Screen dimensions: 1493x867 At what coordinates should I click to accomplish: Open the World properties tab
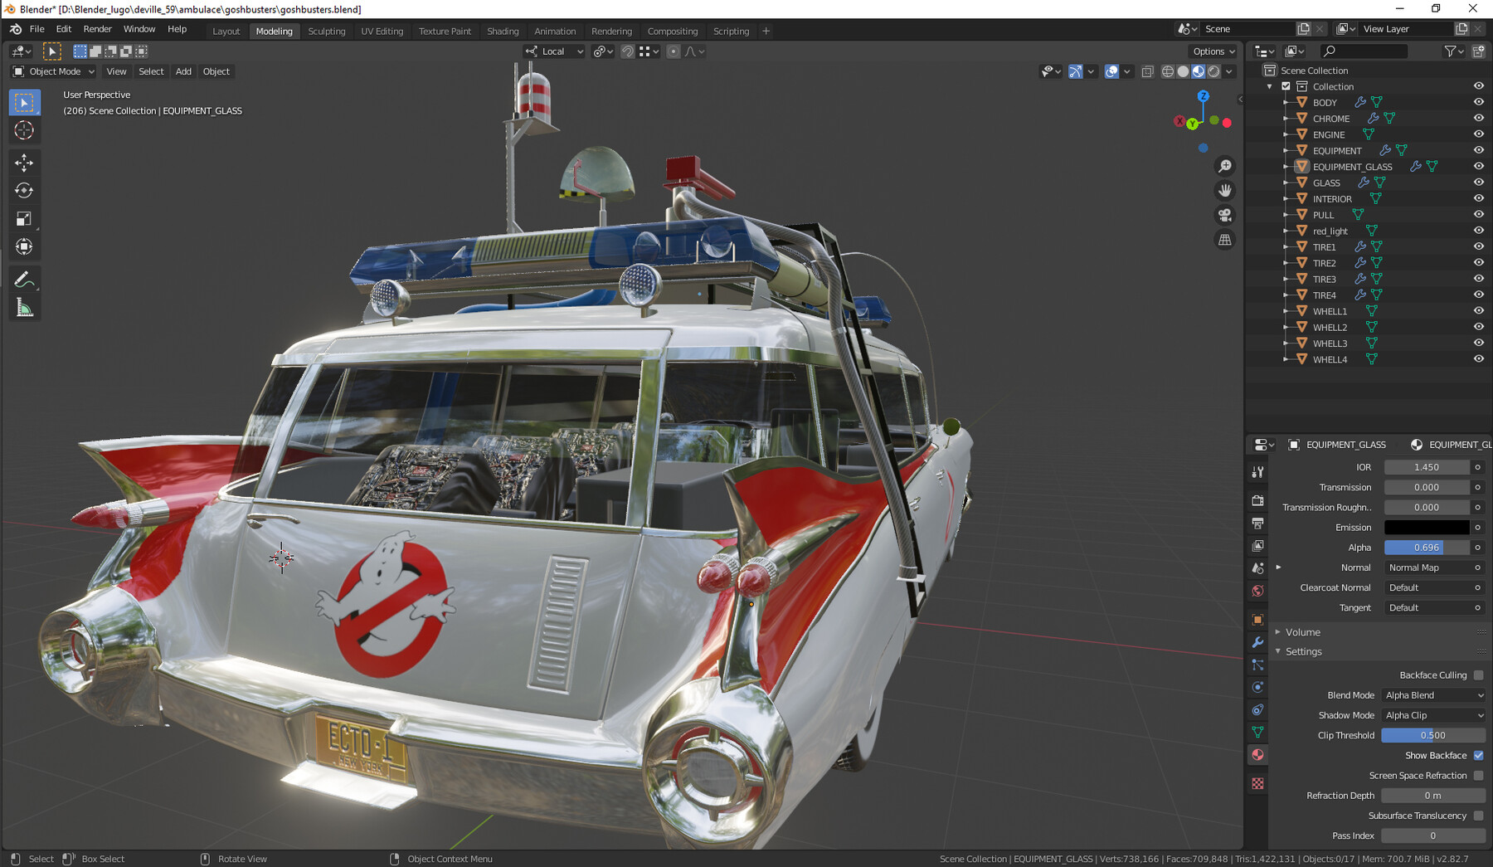click(x=1257, y=591)
